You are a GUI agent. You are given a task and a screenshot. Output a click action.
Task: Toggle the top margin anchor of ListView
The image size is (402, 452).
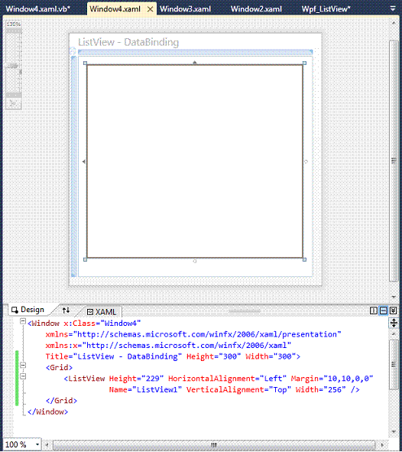tap(195, 62)
